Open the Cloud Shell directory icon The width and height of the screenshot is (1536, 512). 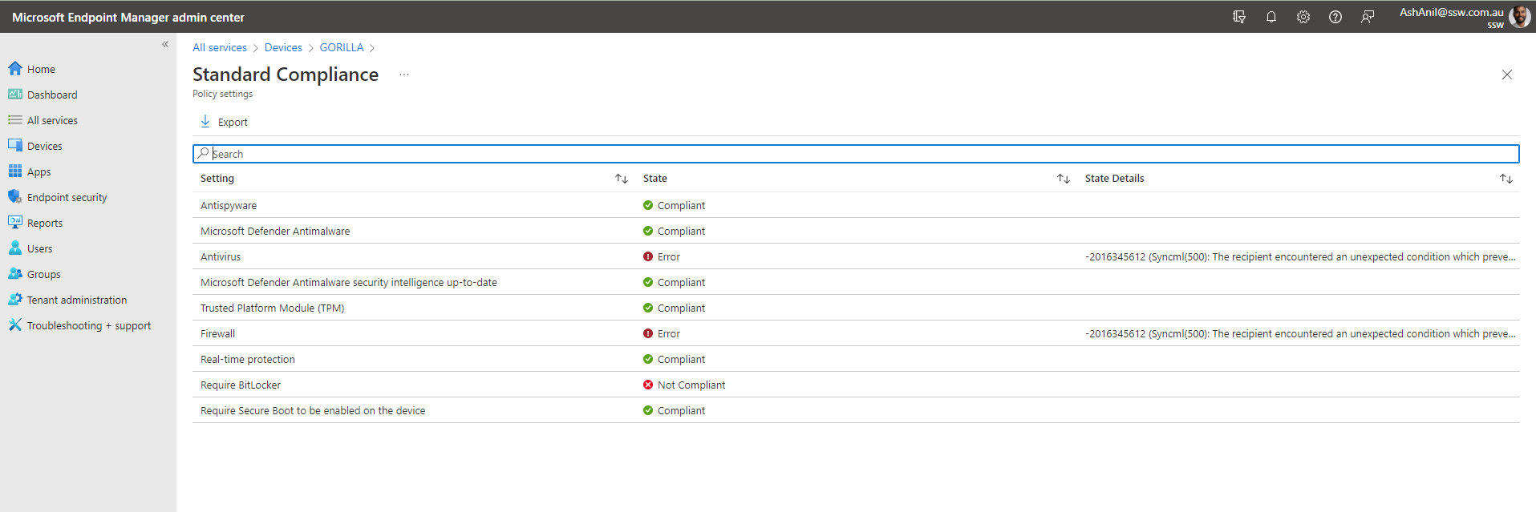click(x=1239, y=17)
